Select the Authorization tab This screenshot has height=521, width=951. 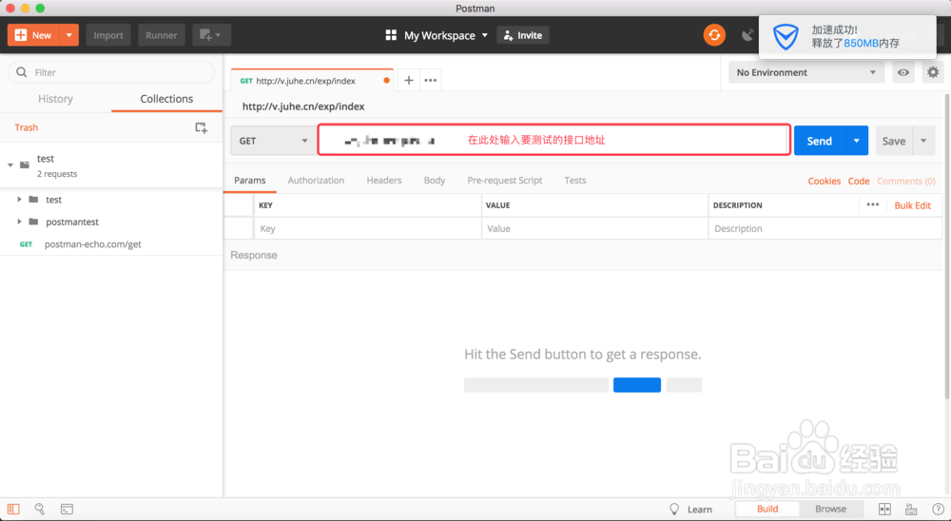click(316, 180)
